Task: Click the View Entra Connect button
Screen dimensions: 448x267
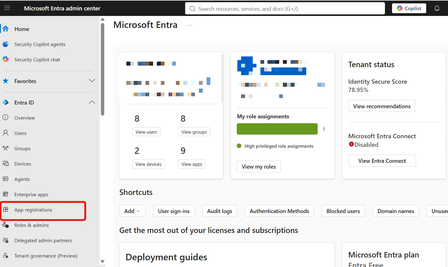Action: point(382,161)
